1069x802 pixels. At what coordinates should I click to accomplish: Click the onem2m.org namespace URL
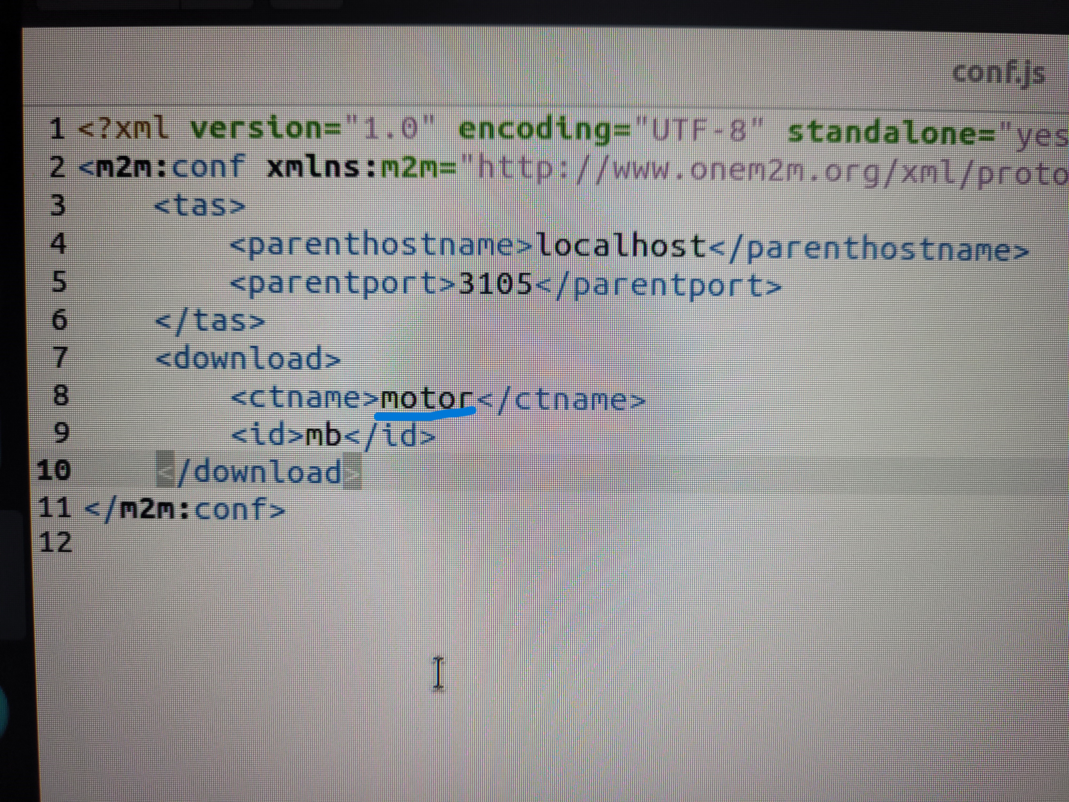tap(765, 170)
